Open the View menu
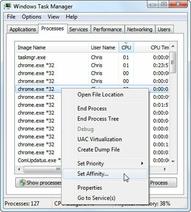Image resolution: width=191 pixels, height=212 pixels. click(53, 17)
